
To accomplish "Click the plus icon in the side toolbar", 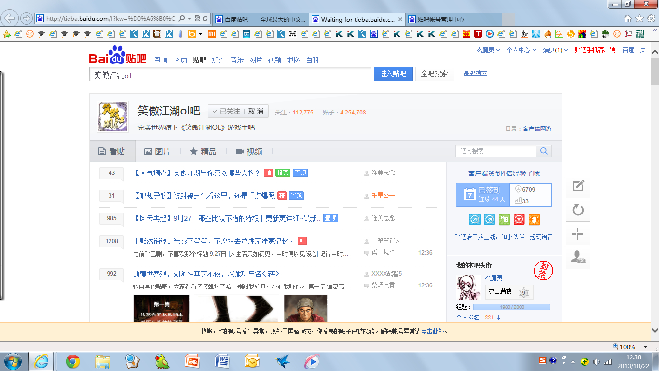I will click(x=578, y=234).
